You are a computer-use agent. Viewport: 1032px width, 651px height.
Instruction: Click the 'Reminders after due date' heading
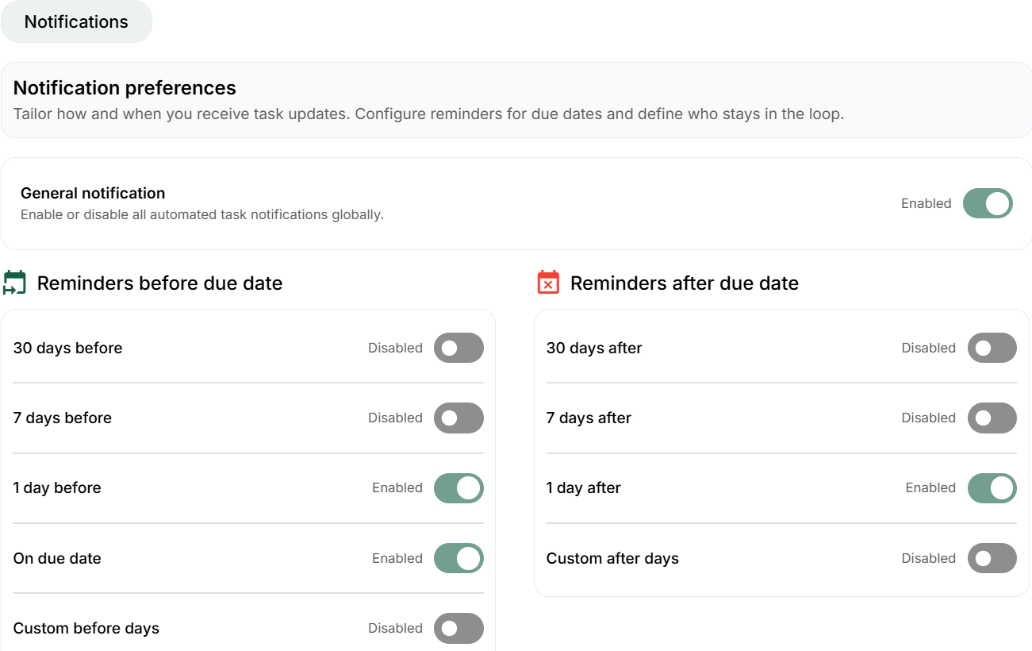pos(685,283)
